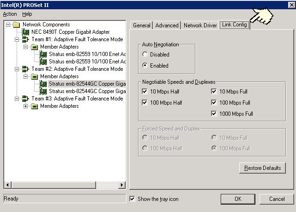Screen dimensions: 296x212
Task: Select forced 10 Mbps Full radio button
Action: (x=214, y=137)
